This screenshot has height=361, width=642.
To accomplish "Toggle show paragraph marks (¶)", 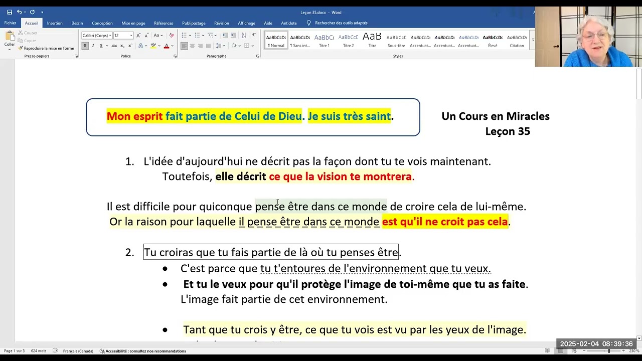I will click(254, 35).
